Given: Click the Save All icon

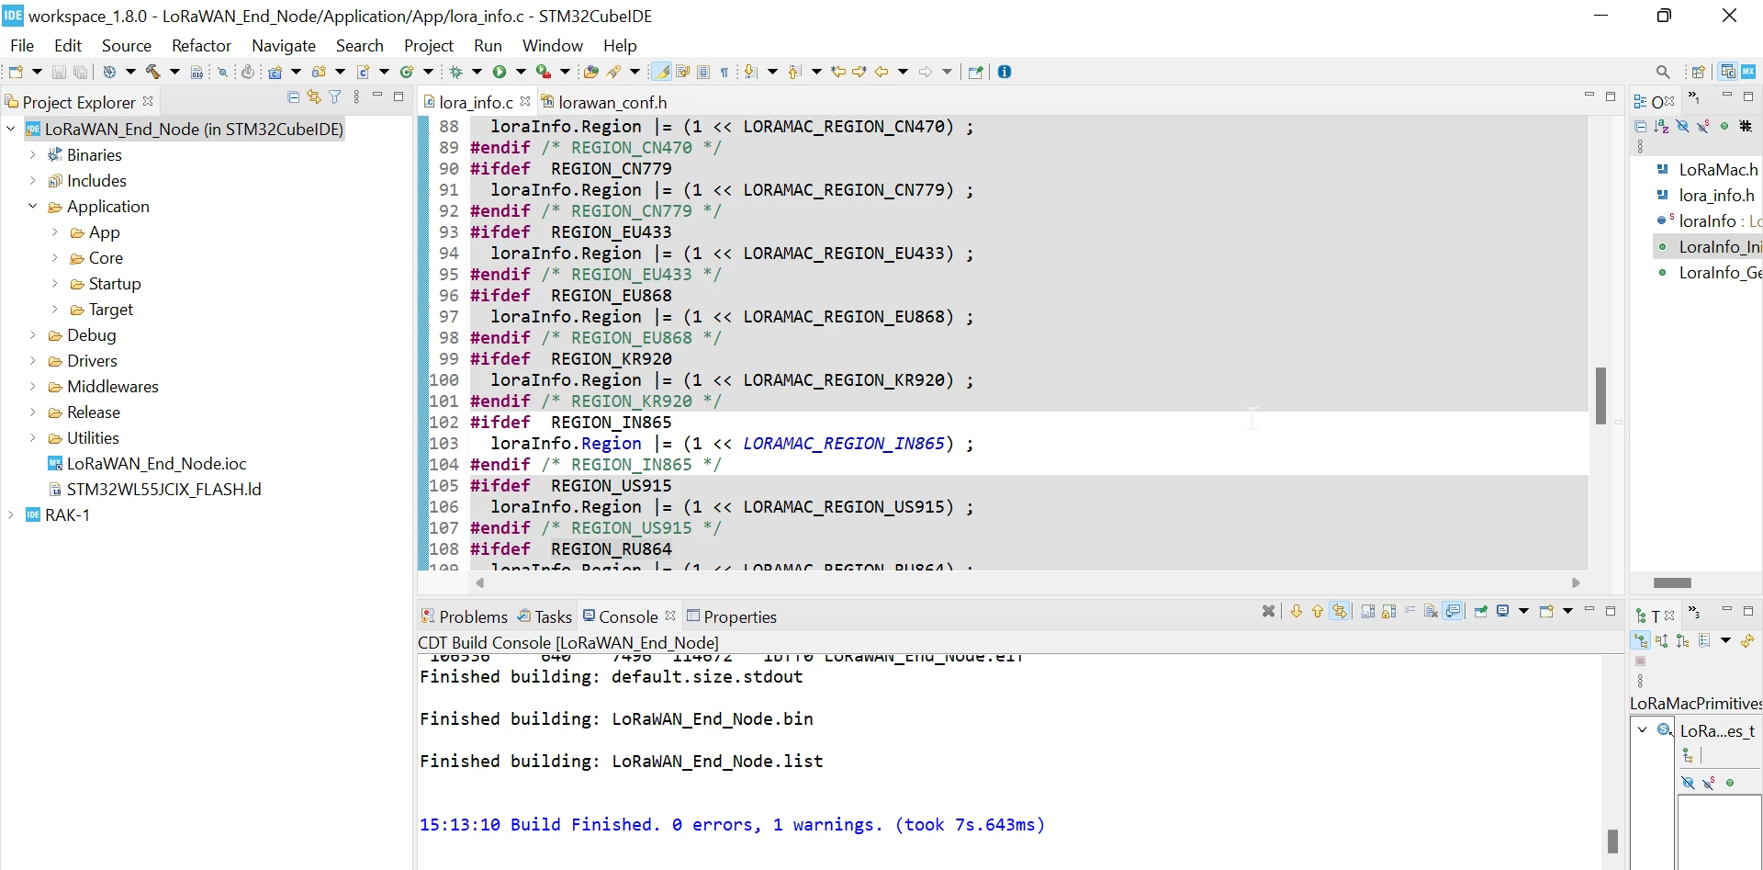Looking at the screenshot, I should pos(81,72).
